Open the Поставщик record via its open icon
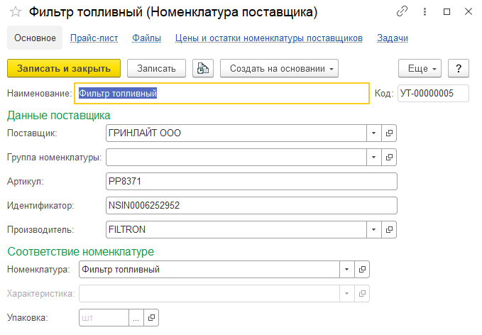 click(389, 133)
